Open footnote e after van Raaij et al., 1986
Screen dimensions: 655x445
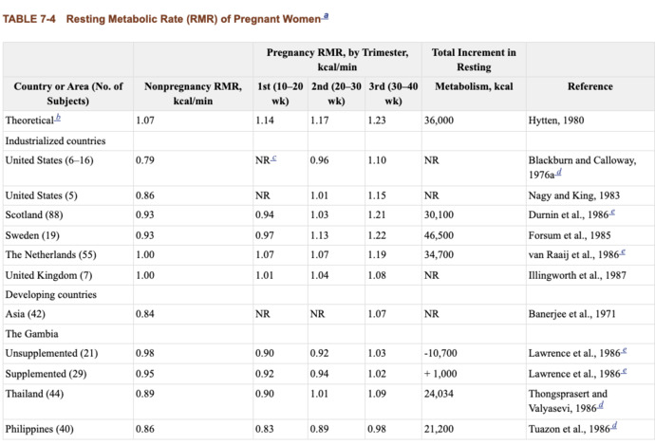coord(623,252)
